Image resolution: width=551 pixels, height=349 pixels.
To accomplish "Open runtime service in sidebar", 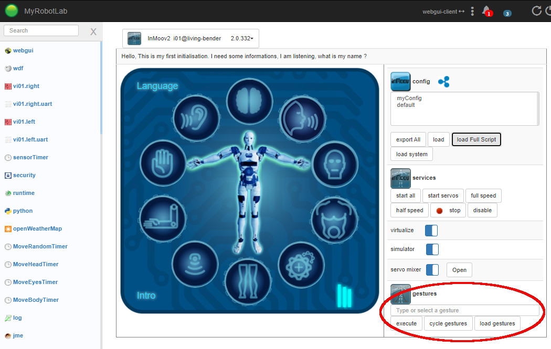I will coord(24,193).
